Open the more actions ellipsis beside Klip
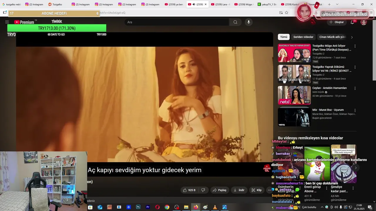376x211 pixels. point(269,190)
